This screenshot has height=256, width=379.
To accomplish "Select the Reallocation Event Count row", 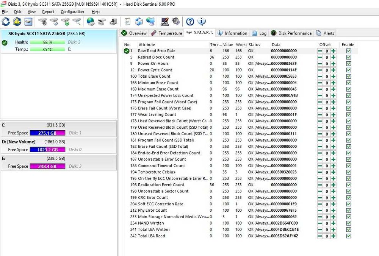I will pos(241,185).
